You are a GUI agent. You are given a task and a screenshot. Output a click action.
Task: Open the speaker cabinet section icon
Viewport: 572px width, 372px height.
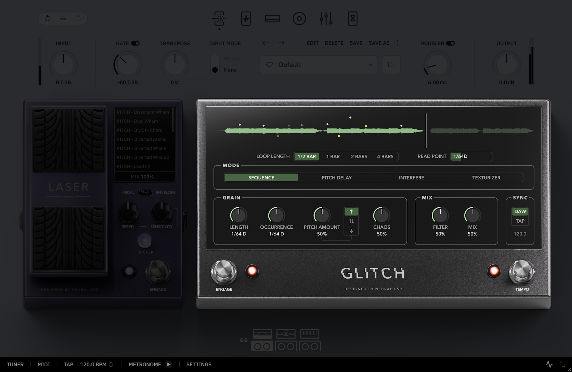tap(299, 18)
